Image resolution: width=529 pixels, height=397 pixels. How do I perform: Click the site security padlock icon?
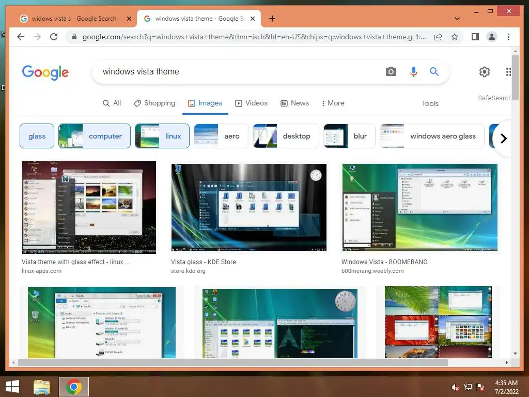(x=74, y=37)
